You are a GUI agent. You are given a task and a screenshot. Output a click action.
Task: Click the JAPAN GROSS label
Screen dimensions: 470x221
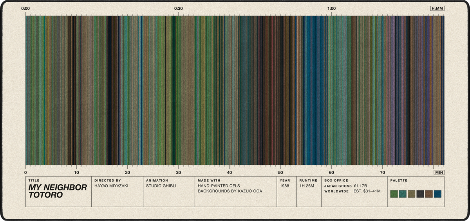coord(338,186)
